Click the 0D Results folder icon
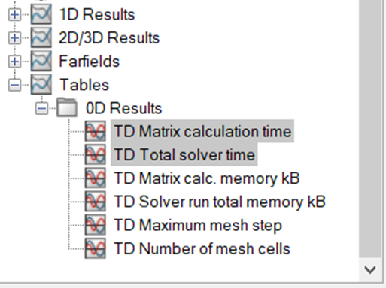386x288 pixels. pos(67,108)
